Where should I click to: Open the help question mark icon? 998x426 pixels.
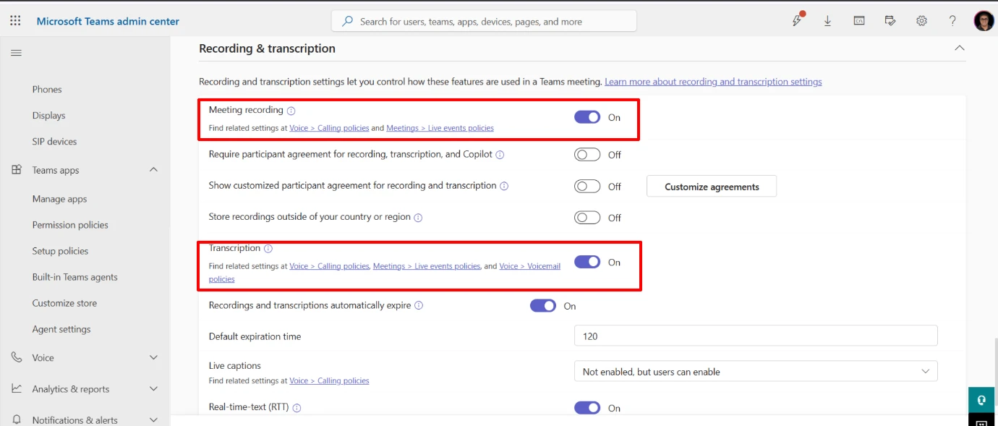tap(952, 21)
